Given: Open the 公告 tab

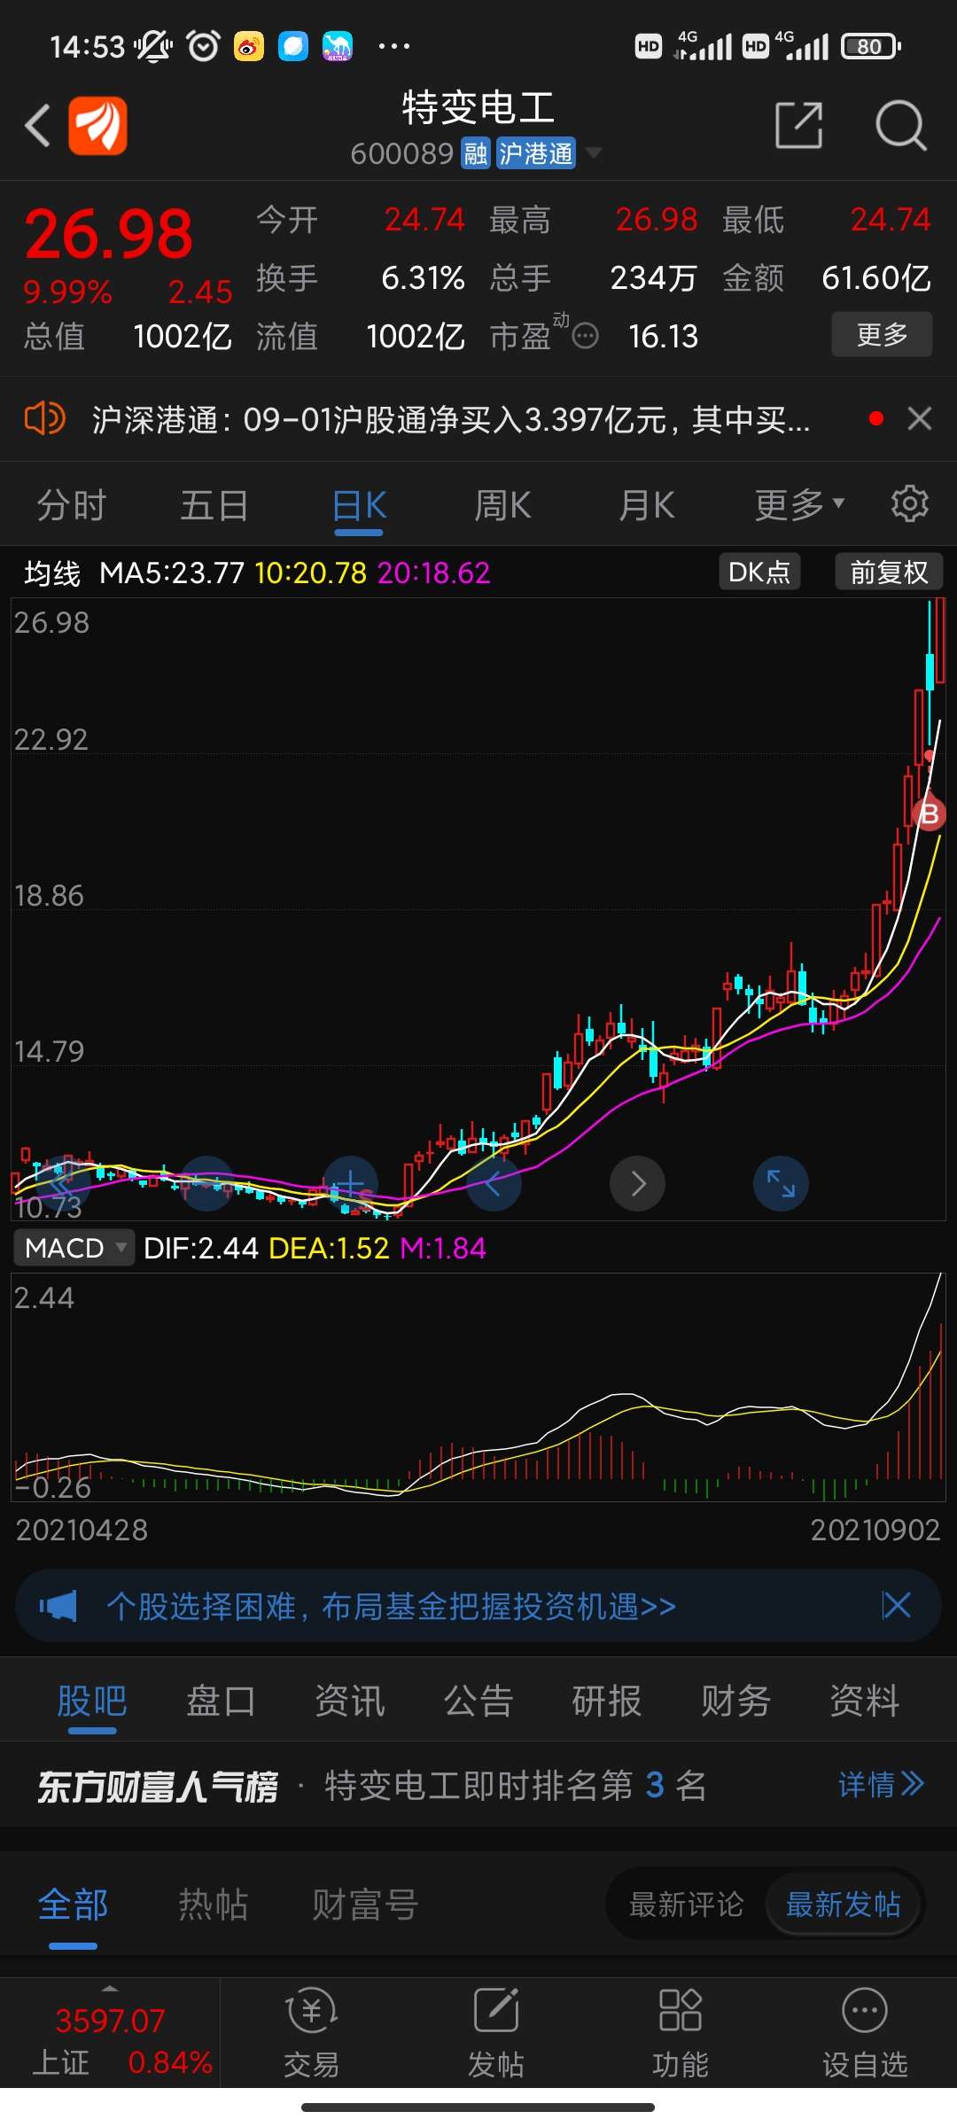Looking at the screenshot, I should click(x=478, y=1701).
